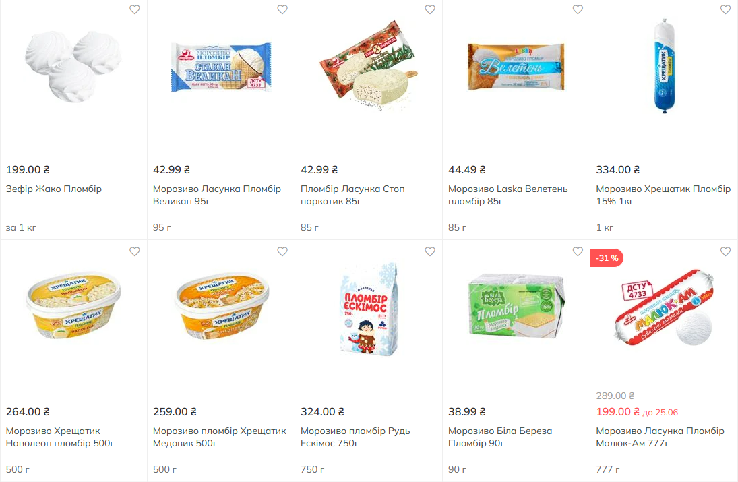
Task: Click the -31 % discount badge
Action: (607, 258)
